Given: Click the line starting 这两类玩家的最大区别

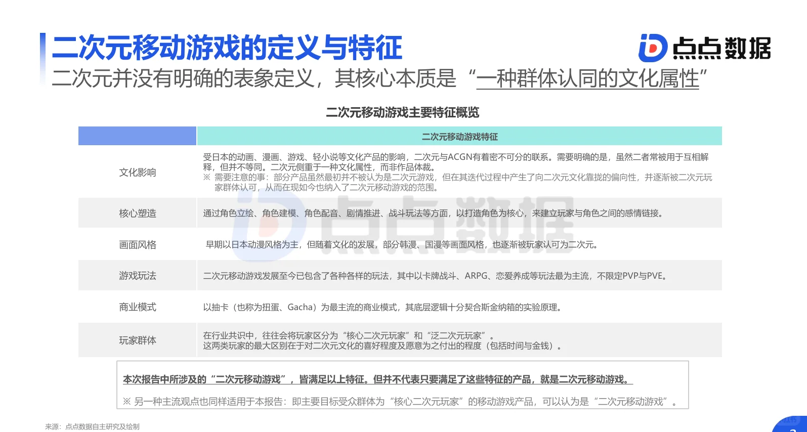Looking at the screenshot, I should pos(384,346).
